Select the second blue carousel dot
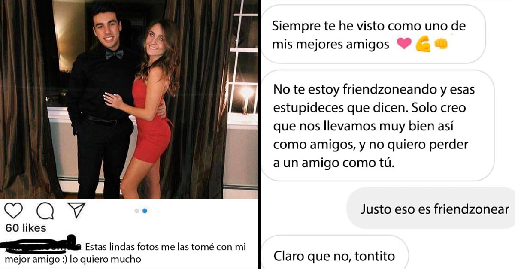Viewport: 515px width, 269px height. [145, 211]
